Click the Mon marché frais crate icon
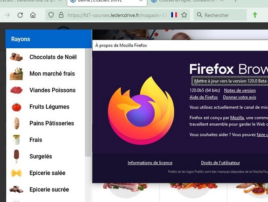The height and width of the screenshot is (202, 268). 16,74
